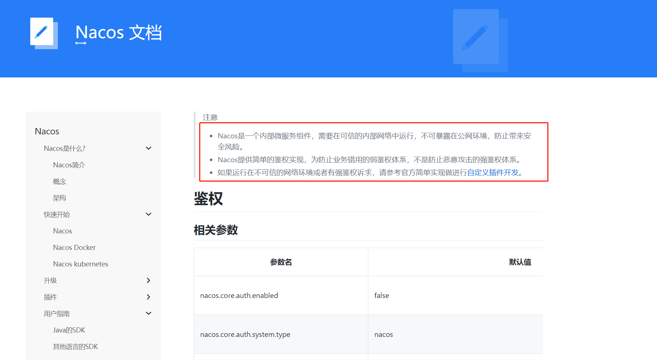Follow the 自定义插件开发 link
657x360 pixels.
(x=493, y=172)
